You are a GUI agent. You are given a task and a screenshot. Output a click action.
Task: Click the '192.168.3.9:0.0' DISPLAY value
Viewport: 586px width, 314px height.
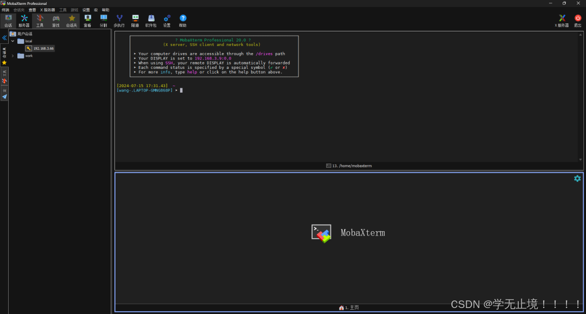coord(213,58)
